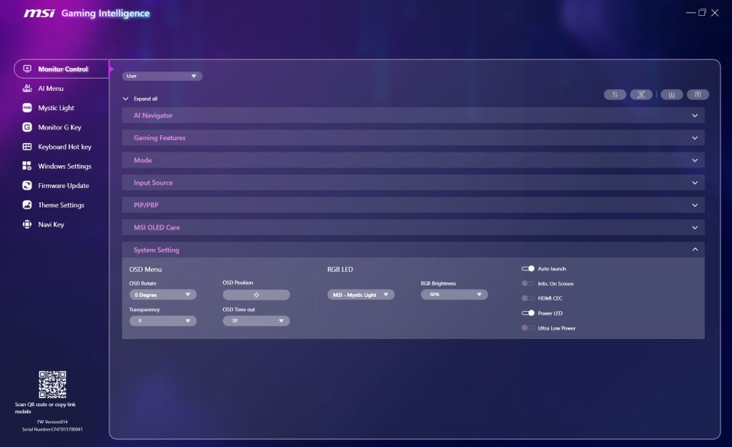This screenshot has width=732, height=447.
Task: Click the import settings icon button
Action: 671,94
